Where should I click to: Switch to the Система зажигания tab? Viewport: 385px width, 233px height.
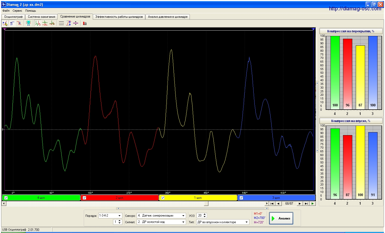click(41, 17)
